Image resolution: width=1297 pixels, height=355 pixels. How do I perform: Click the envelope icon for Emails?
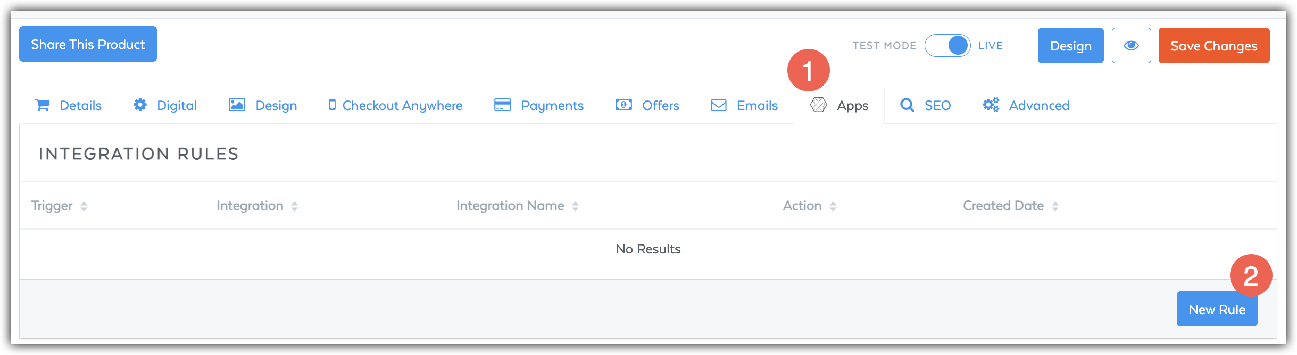718,105
